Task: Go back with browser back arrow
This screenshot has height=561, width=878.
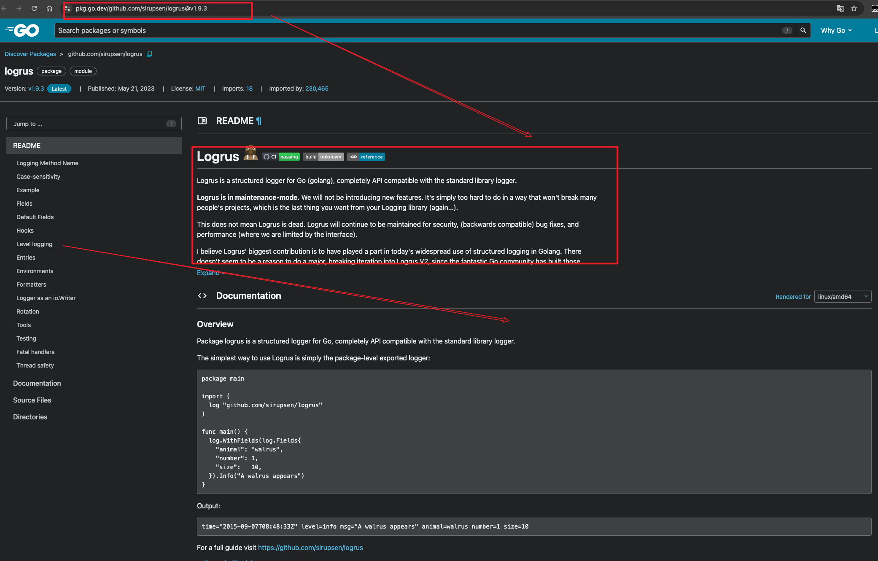Action: (x=4, y=8)
